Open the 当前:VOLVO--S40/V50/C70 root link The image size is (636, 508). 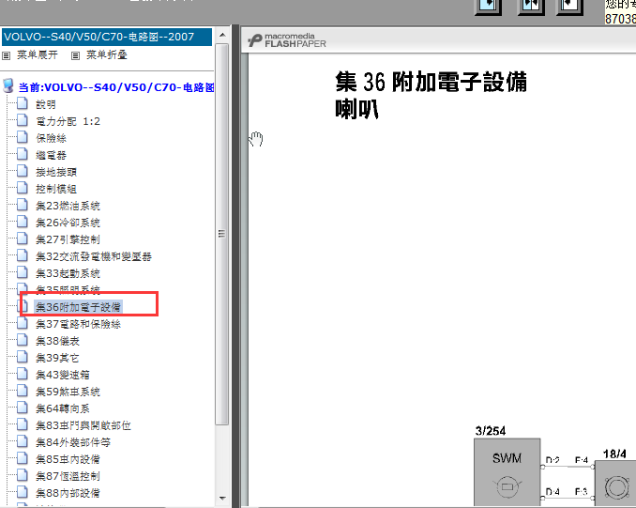(x=116, y=87)
